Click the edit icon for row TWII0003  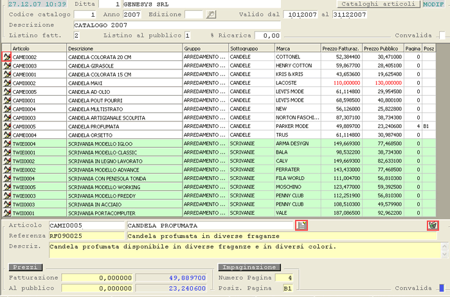6,204
